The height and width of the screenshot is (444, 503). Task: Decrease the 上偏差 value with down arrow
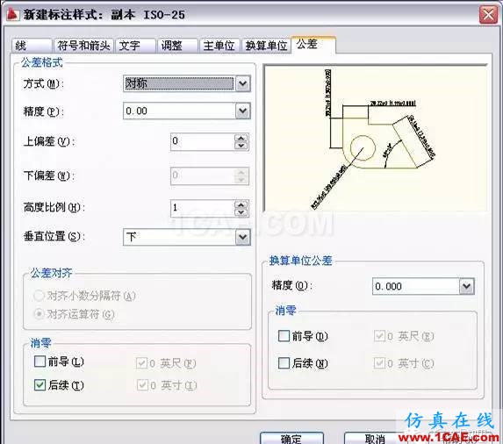click(x=241, y=146)
